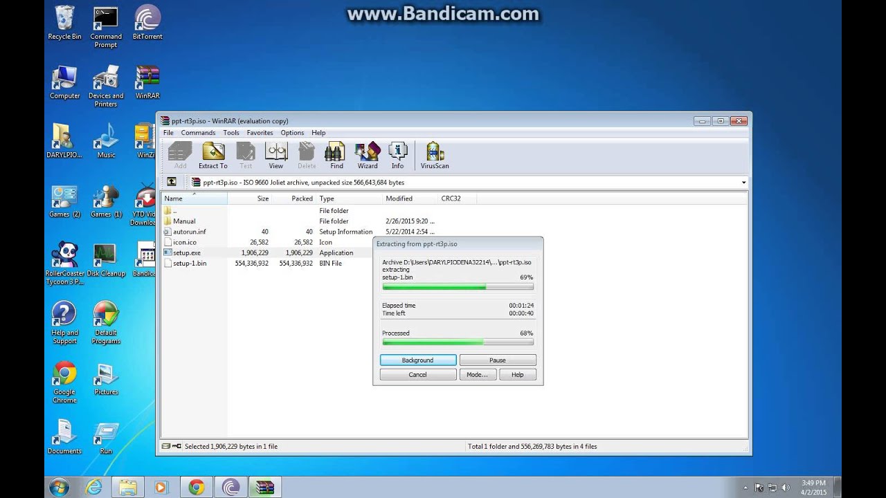Sort by the CRC32 column header
The image size is (886, 498).
[458, 199]
